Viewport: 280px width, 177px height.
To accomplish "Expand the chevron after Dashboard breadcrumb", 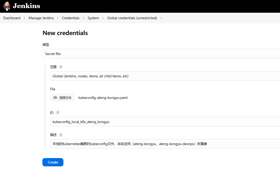I will point(24,18).
